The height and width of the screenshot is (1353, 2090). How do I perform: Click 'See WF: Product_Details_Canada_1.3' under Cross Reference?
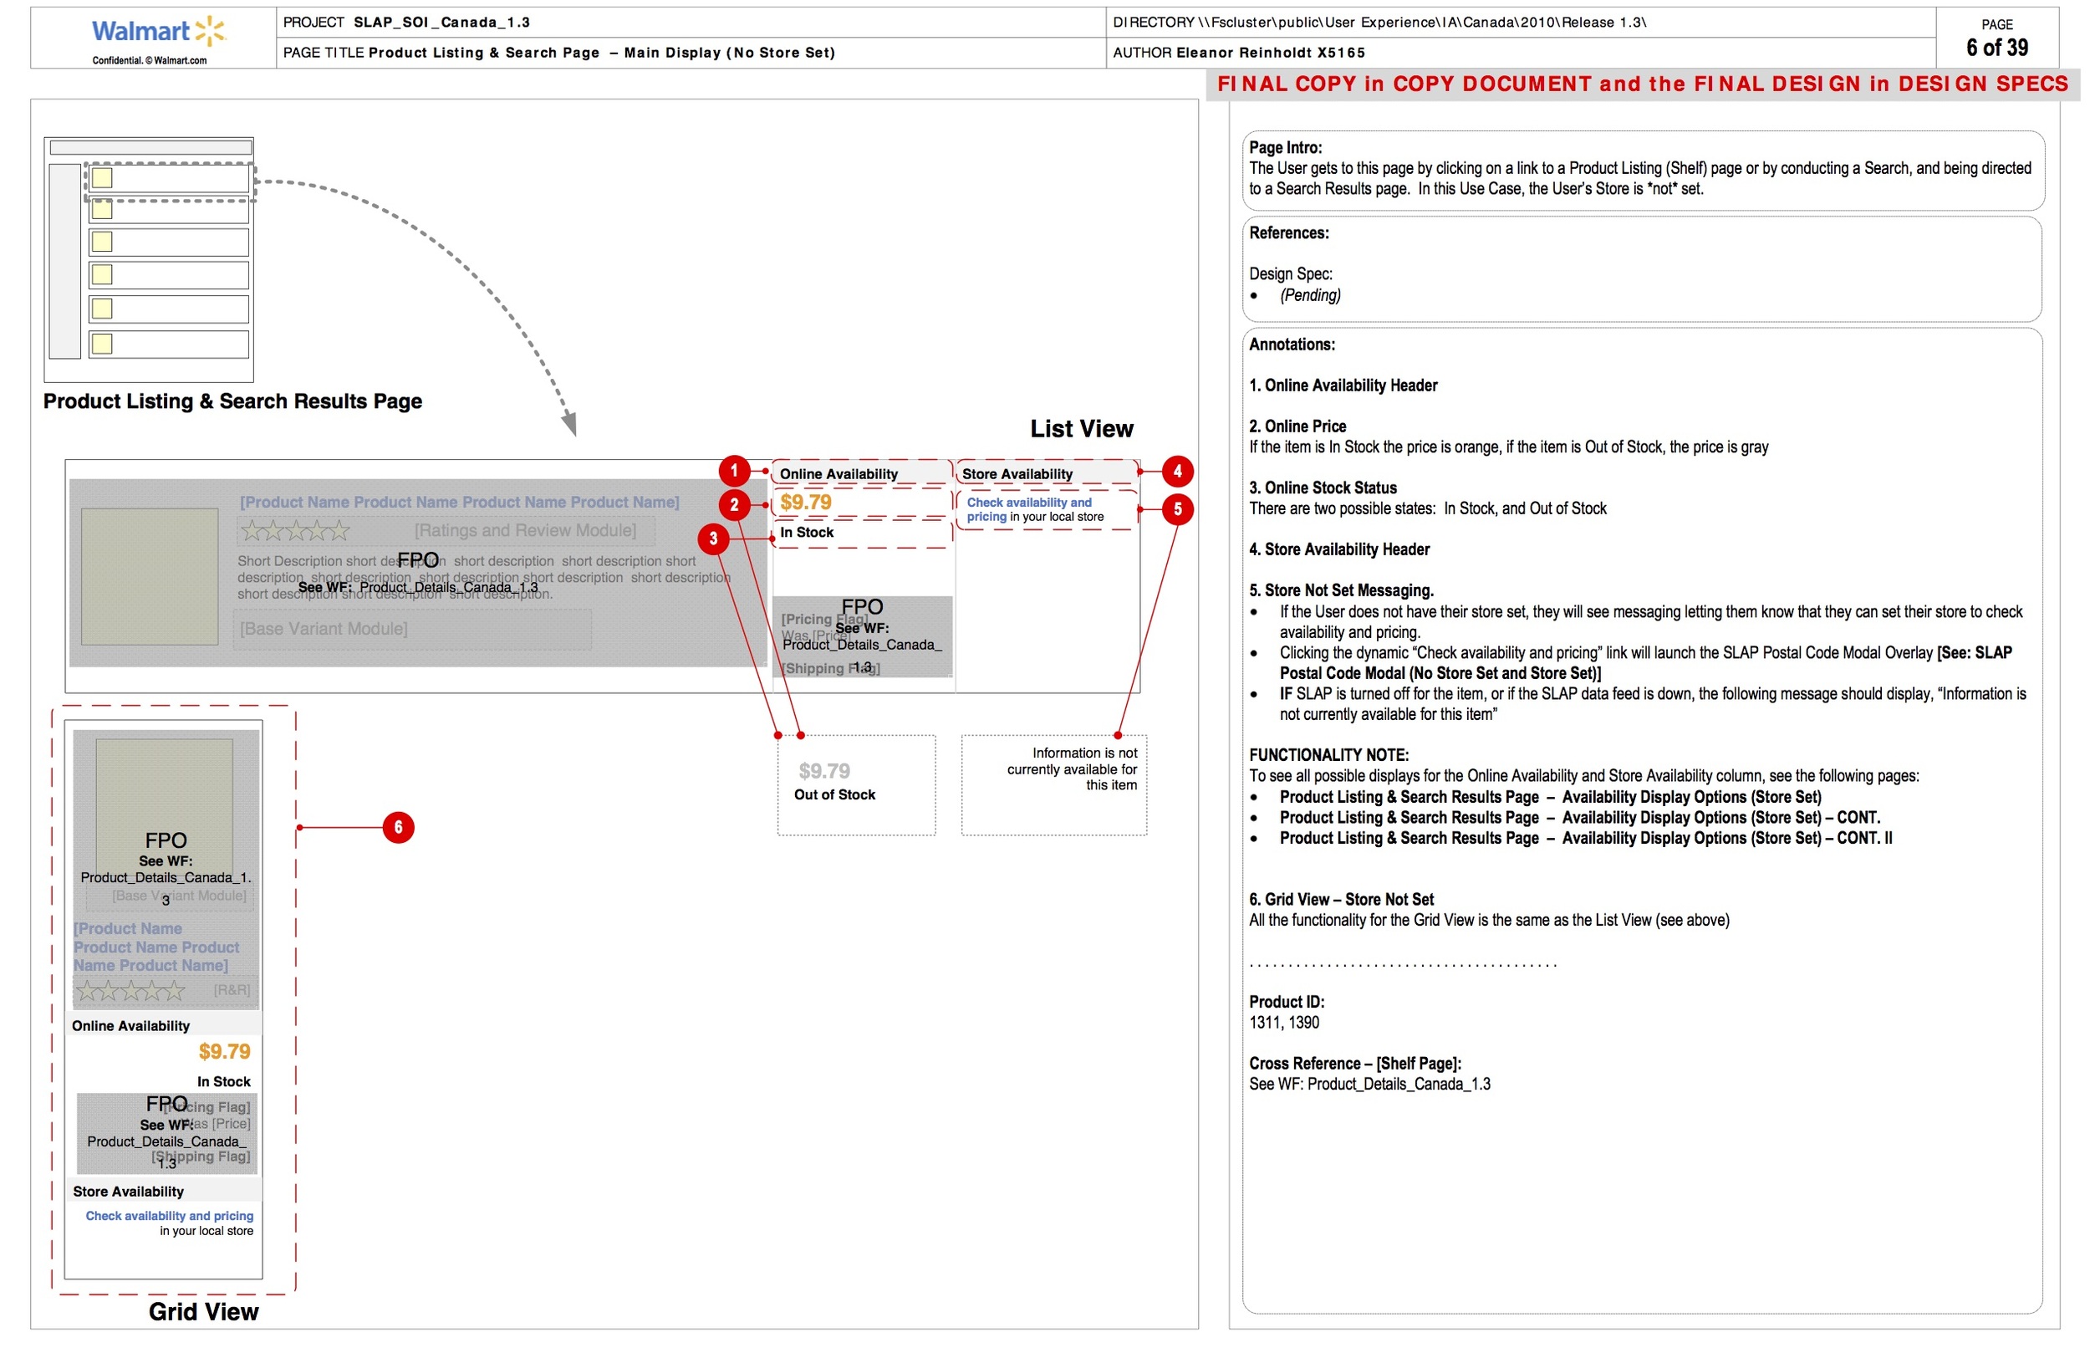pos(1370,1085)
